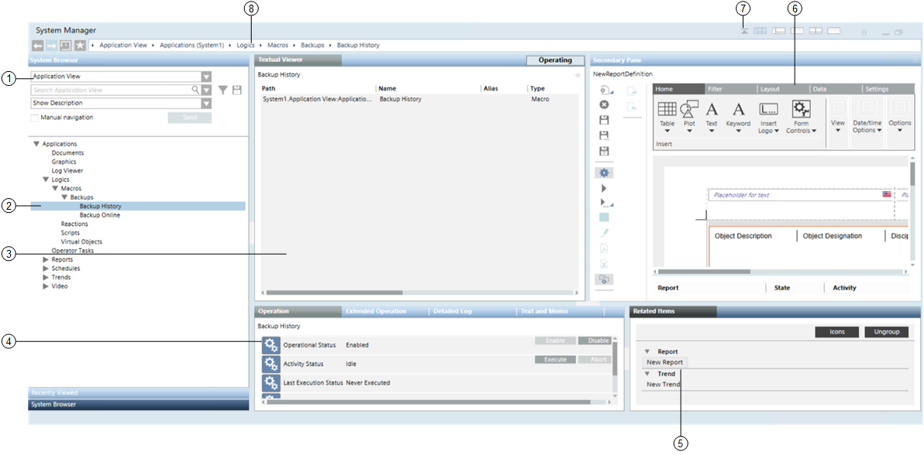Click the Search Application View input field
Viewport: 924px width, 455px height.
click(112, 91)
